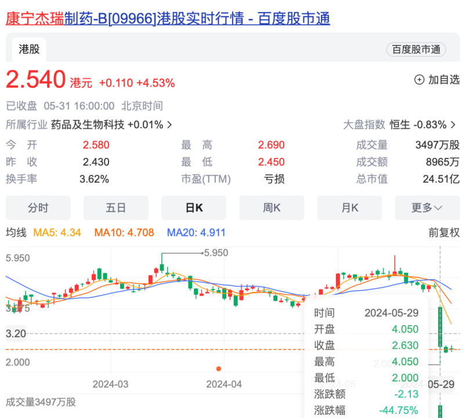Click the MA5: 4.34 indicator
Screen dimensions: 473x418
[x=57, y=233]
